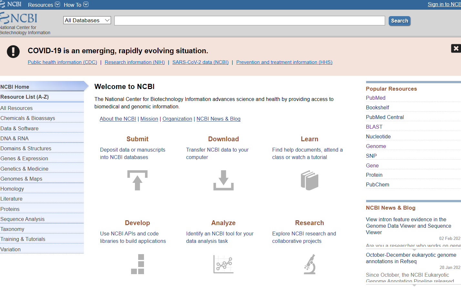
Task: Click the small NCBI logo in top bar
Action: (x=11, y=4)
